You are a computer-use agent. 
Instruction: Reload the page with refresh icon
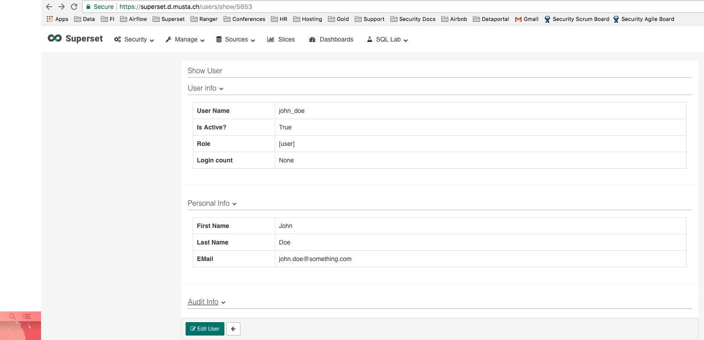(x=74, y=7)
